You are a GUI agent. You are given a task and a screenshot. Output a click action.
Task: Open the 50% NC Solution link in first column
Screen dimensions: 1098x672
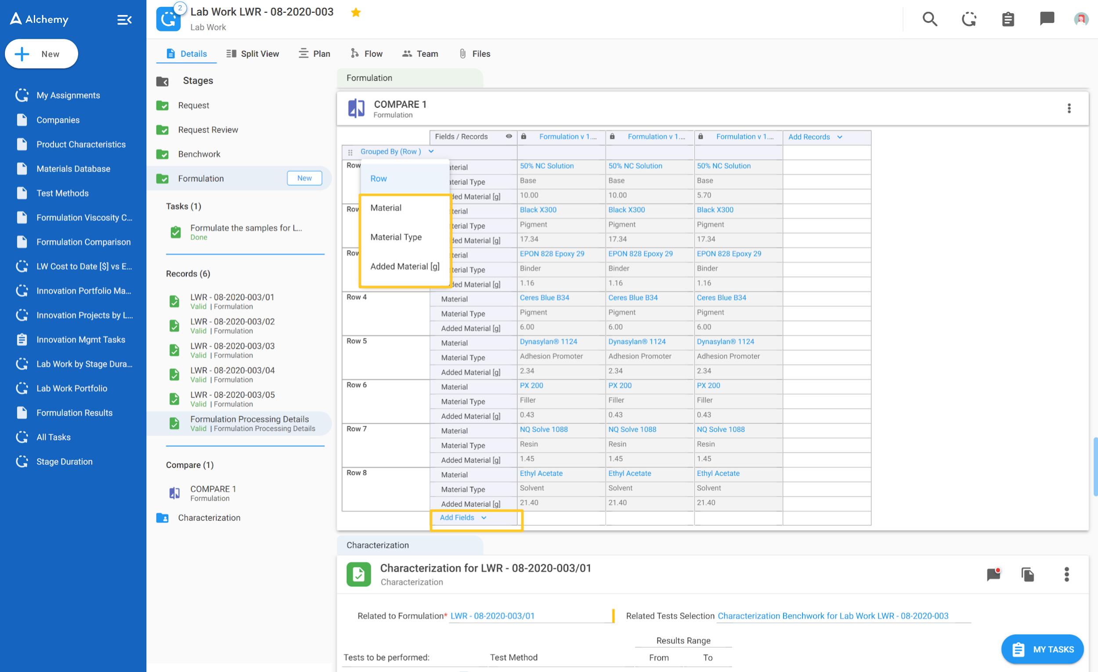click(546, 166)
